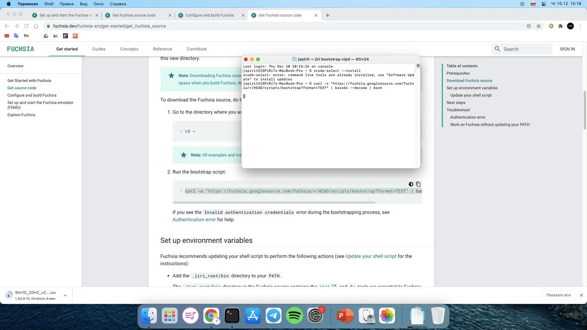587x330 pixels.
Task: Open the Google Drive bookmark
Action: point(46,36)
